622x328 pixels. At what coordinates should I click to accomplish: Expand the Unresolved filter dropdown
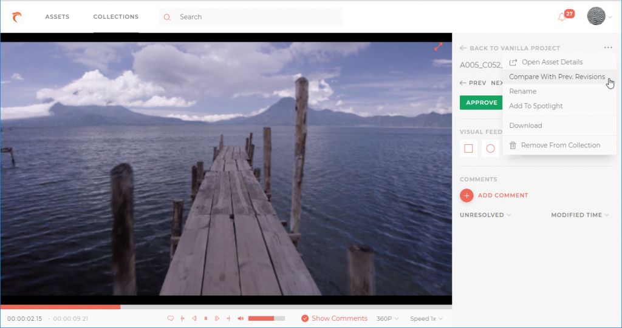pos(485,215)
